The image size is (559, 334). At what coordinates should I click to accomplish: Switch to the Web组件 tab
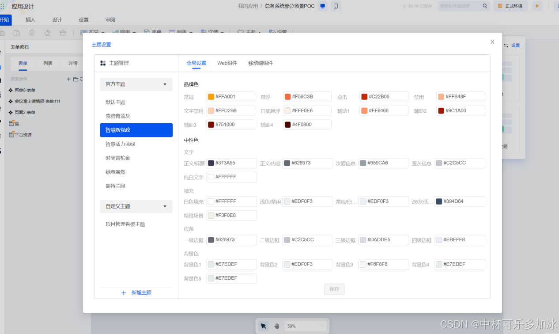pos(227,63)
